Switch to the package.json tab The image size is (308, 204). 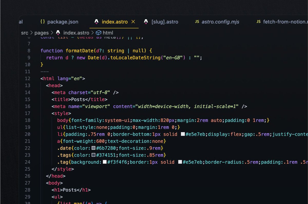(x=62, y=22)
